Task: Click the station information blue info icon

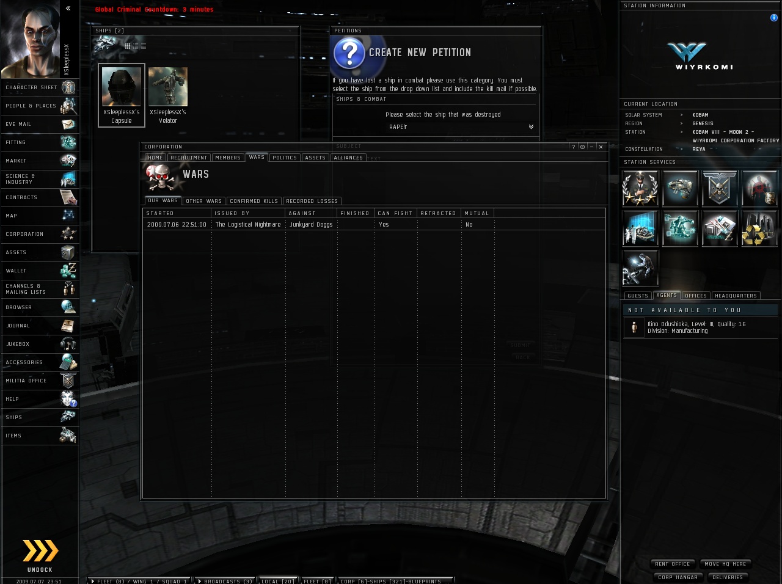Action: (x=774, y=18)
